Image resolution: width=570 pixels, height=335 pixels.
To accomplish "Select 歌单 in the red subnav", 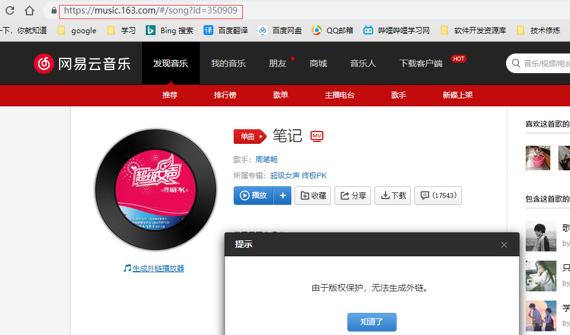I will click(280, 95).
